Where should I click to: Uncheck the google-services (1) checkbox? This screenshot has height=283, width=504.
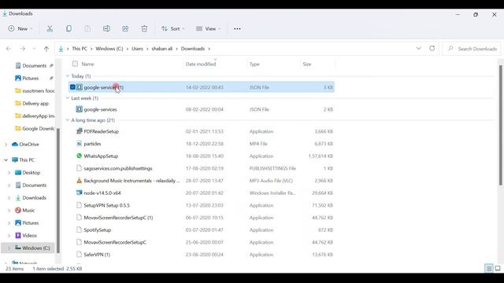[x=72, y=87]
